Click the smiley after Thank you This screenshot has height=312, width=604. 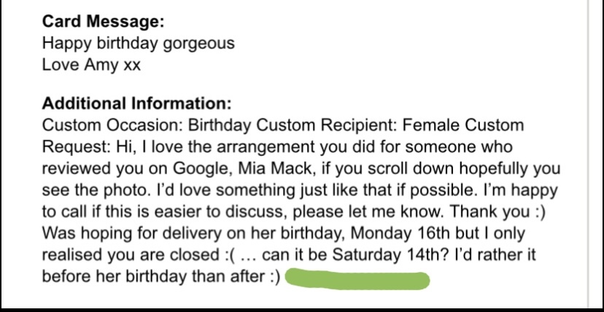coord(540,212)
